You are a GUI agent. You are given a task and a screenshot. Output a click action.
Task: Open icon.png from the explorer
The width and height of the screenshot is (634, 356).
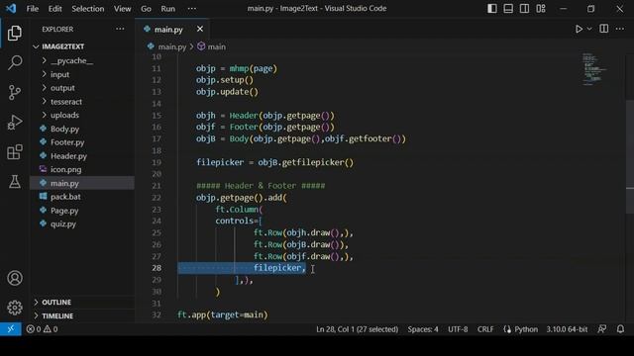pyautogui.click(x=82, y=169)
